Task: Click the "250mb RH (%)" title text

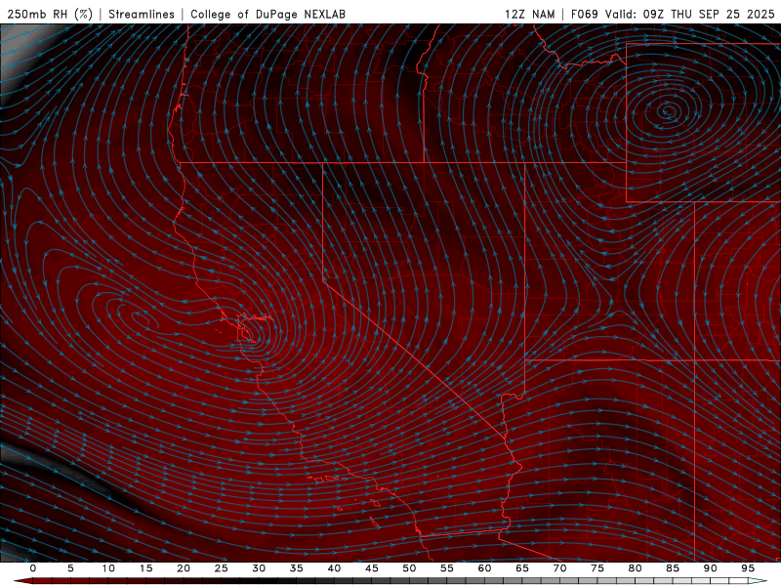Action: [x=50, y=14]
